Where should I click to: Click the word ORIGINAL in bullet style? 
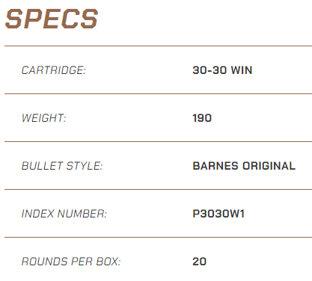[269, 166]
